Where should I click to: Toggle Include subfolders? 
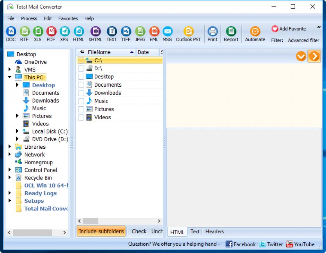click(x=101, y=231)
